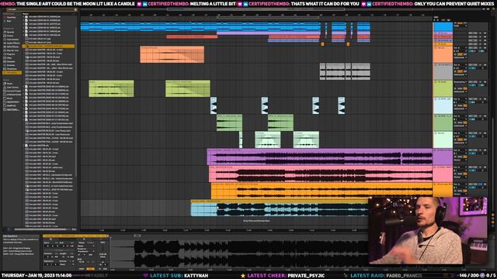
Task: Open the input type dropdown on orange track
Action: point(460,48)
